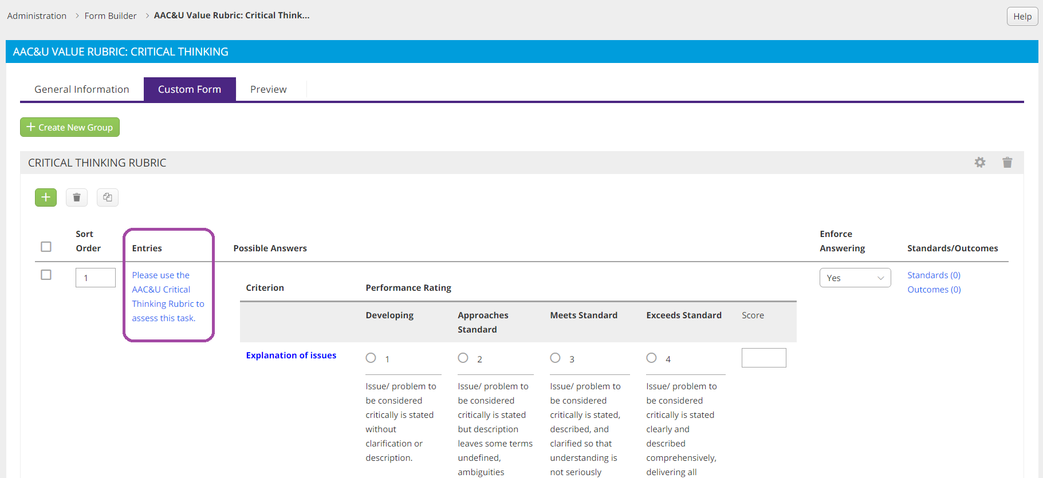The image size is (1043, 478).
Task: Click the Possible Answers column heading
Action: [270, 248]
